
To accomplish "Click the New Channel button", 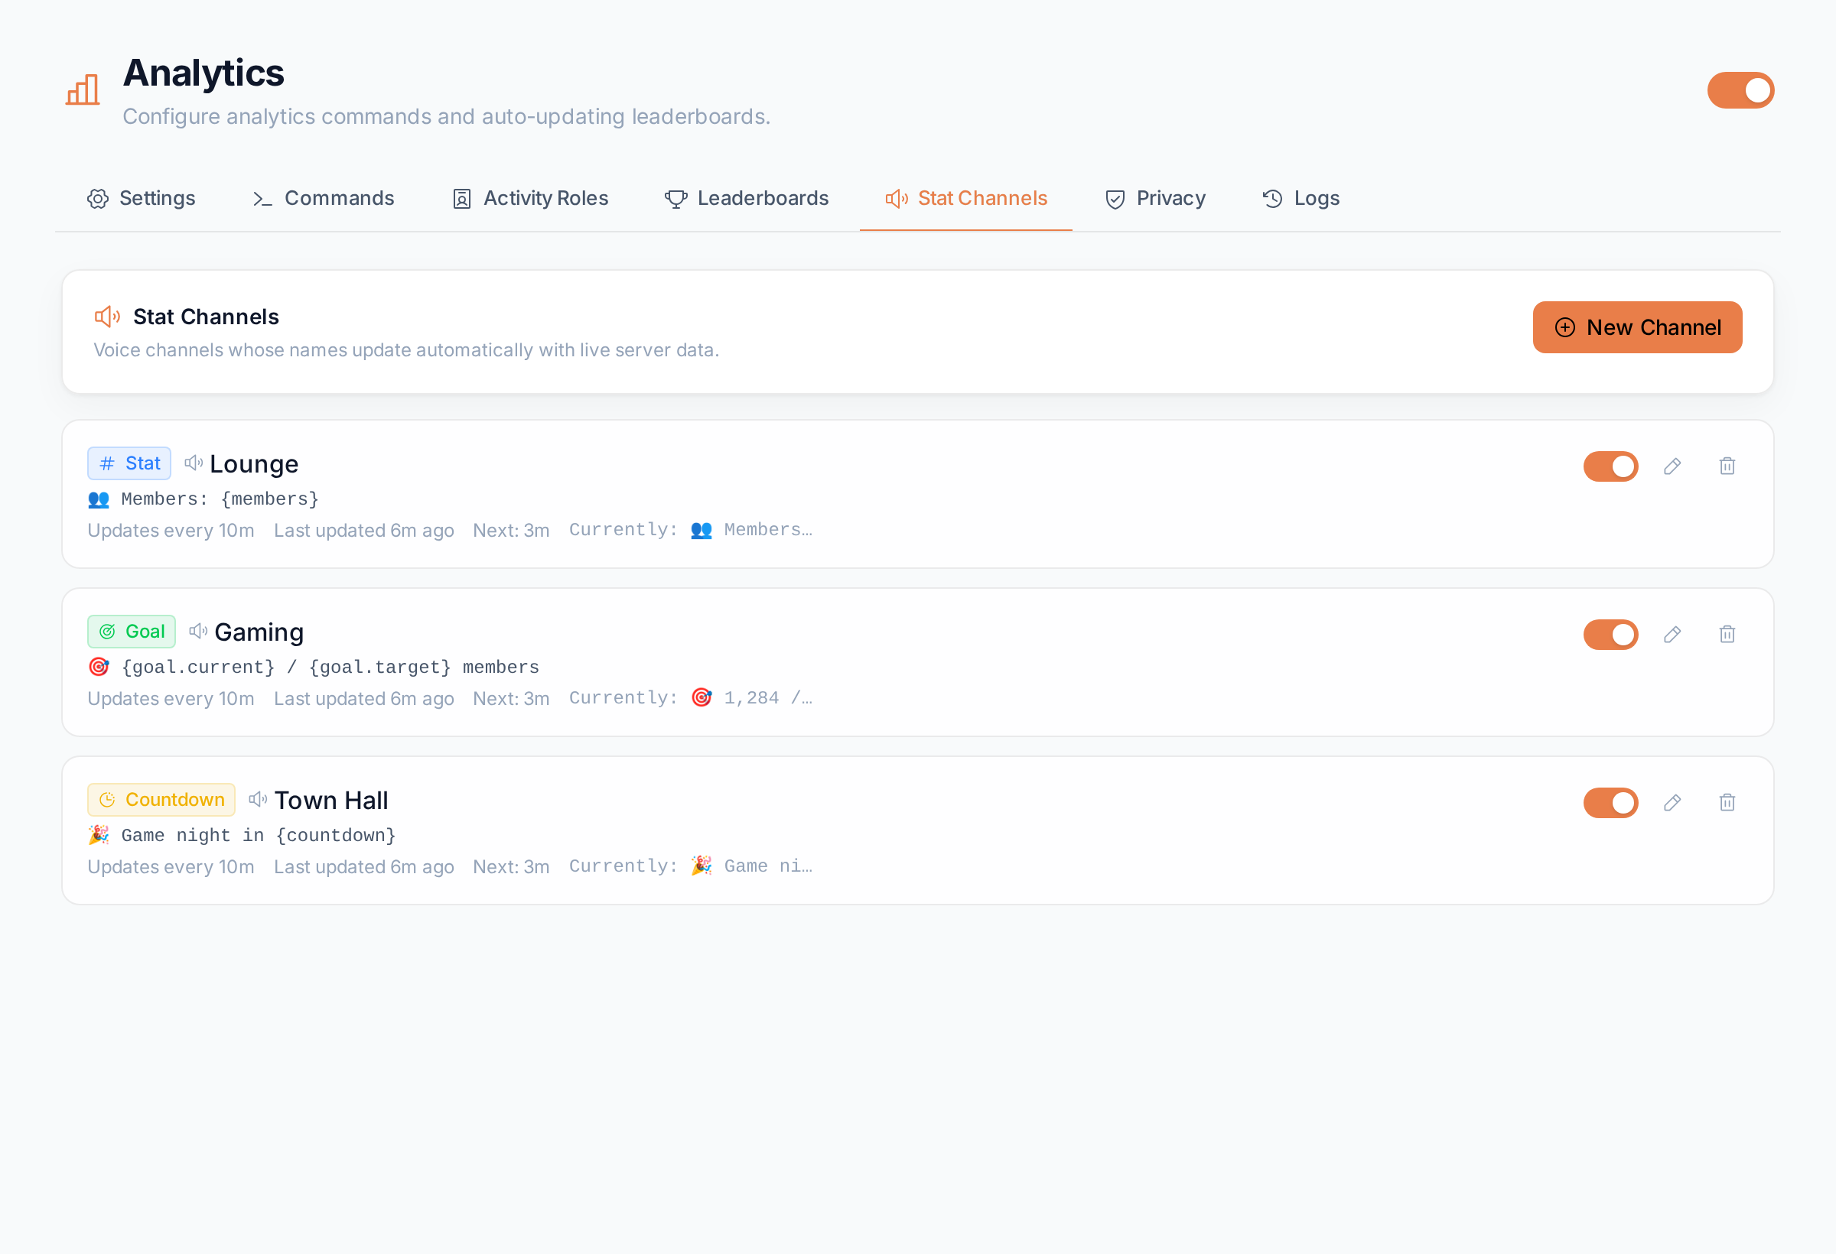I will (x=1637, y=327).
